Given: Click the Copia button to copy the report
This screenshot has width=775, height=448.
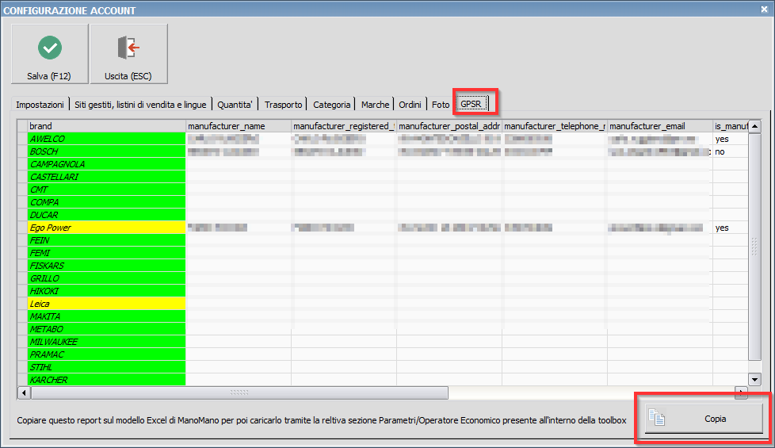Looking at the screenshot, I should [704, 419].
